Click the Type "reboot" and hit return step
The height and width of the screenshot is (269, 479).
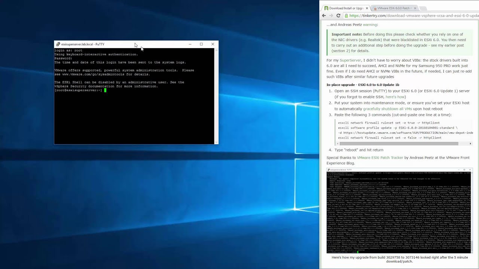coord(359,150)
